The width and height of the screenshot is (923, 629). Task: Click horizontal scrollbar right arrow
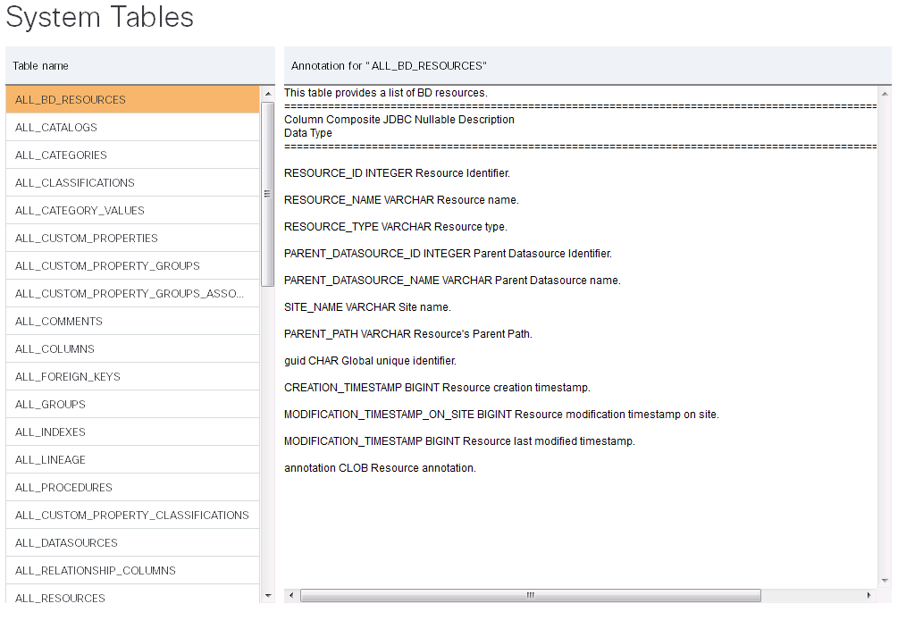point(869,595)
